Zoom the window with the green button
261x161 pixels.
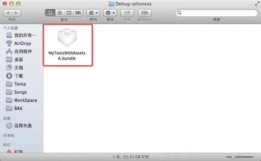click(18, 4)
